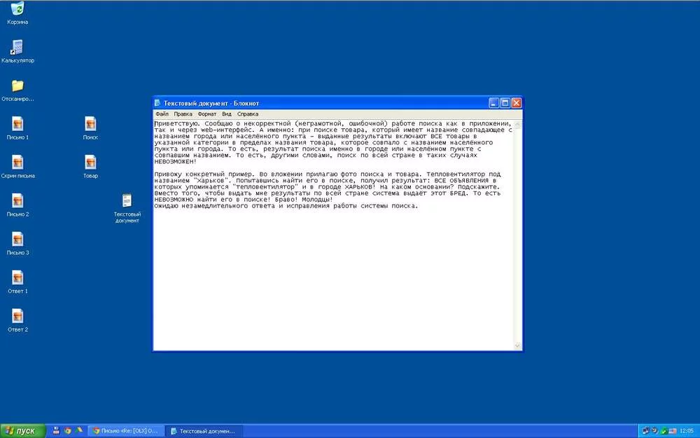Image resolution: width=700 pixels, height=438 pixels.
Task: Open the Справка menu
Action: click(248, 114)
